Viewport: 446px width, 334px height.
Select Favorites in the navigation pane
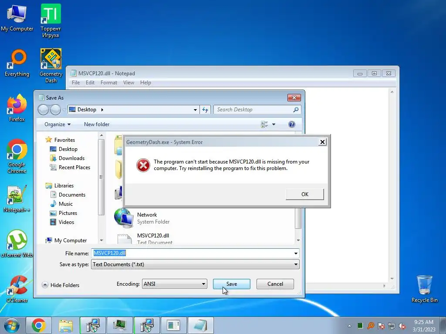pyautogui.click(x=60, y=140)
